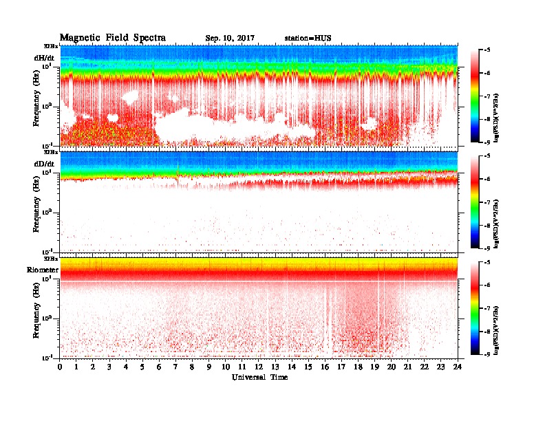Click the hour "16" tick label
This screenshot has width=545, height=421.
(325, 367)
